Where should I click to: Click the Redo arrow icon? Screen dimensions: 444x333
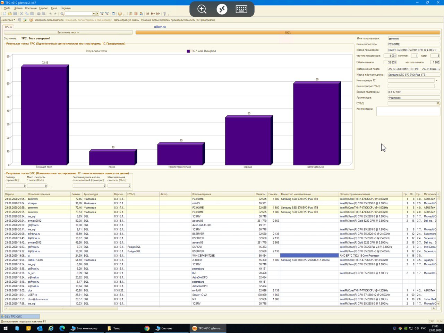click(x=55, y=14)
